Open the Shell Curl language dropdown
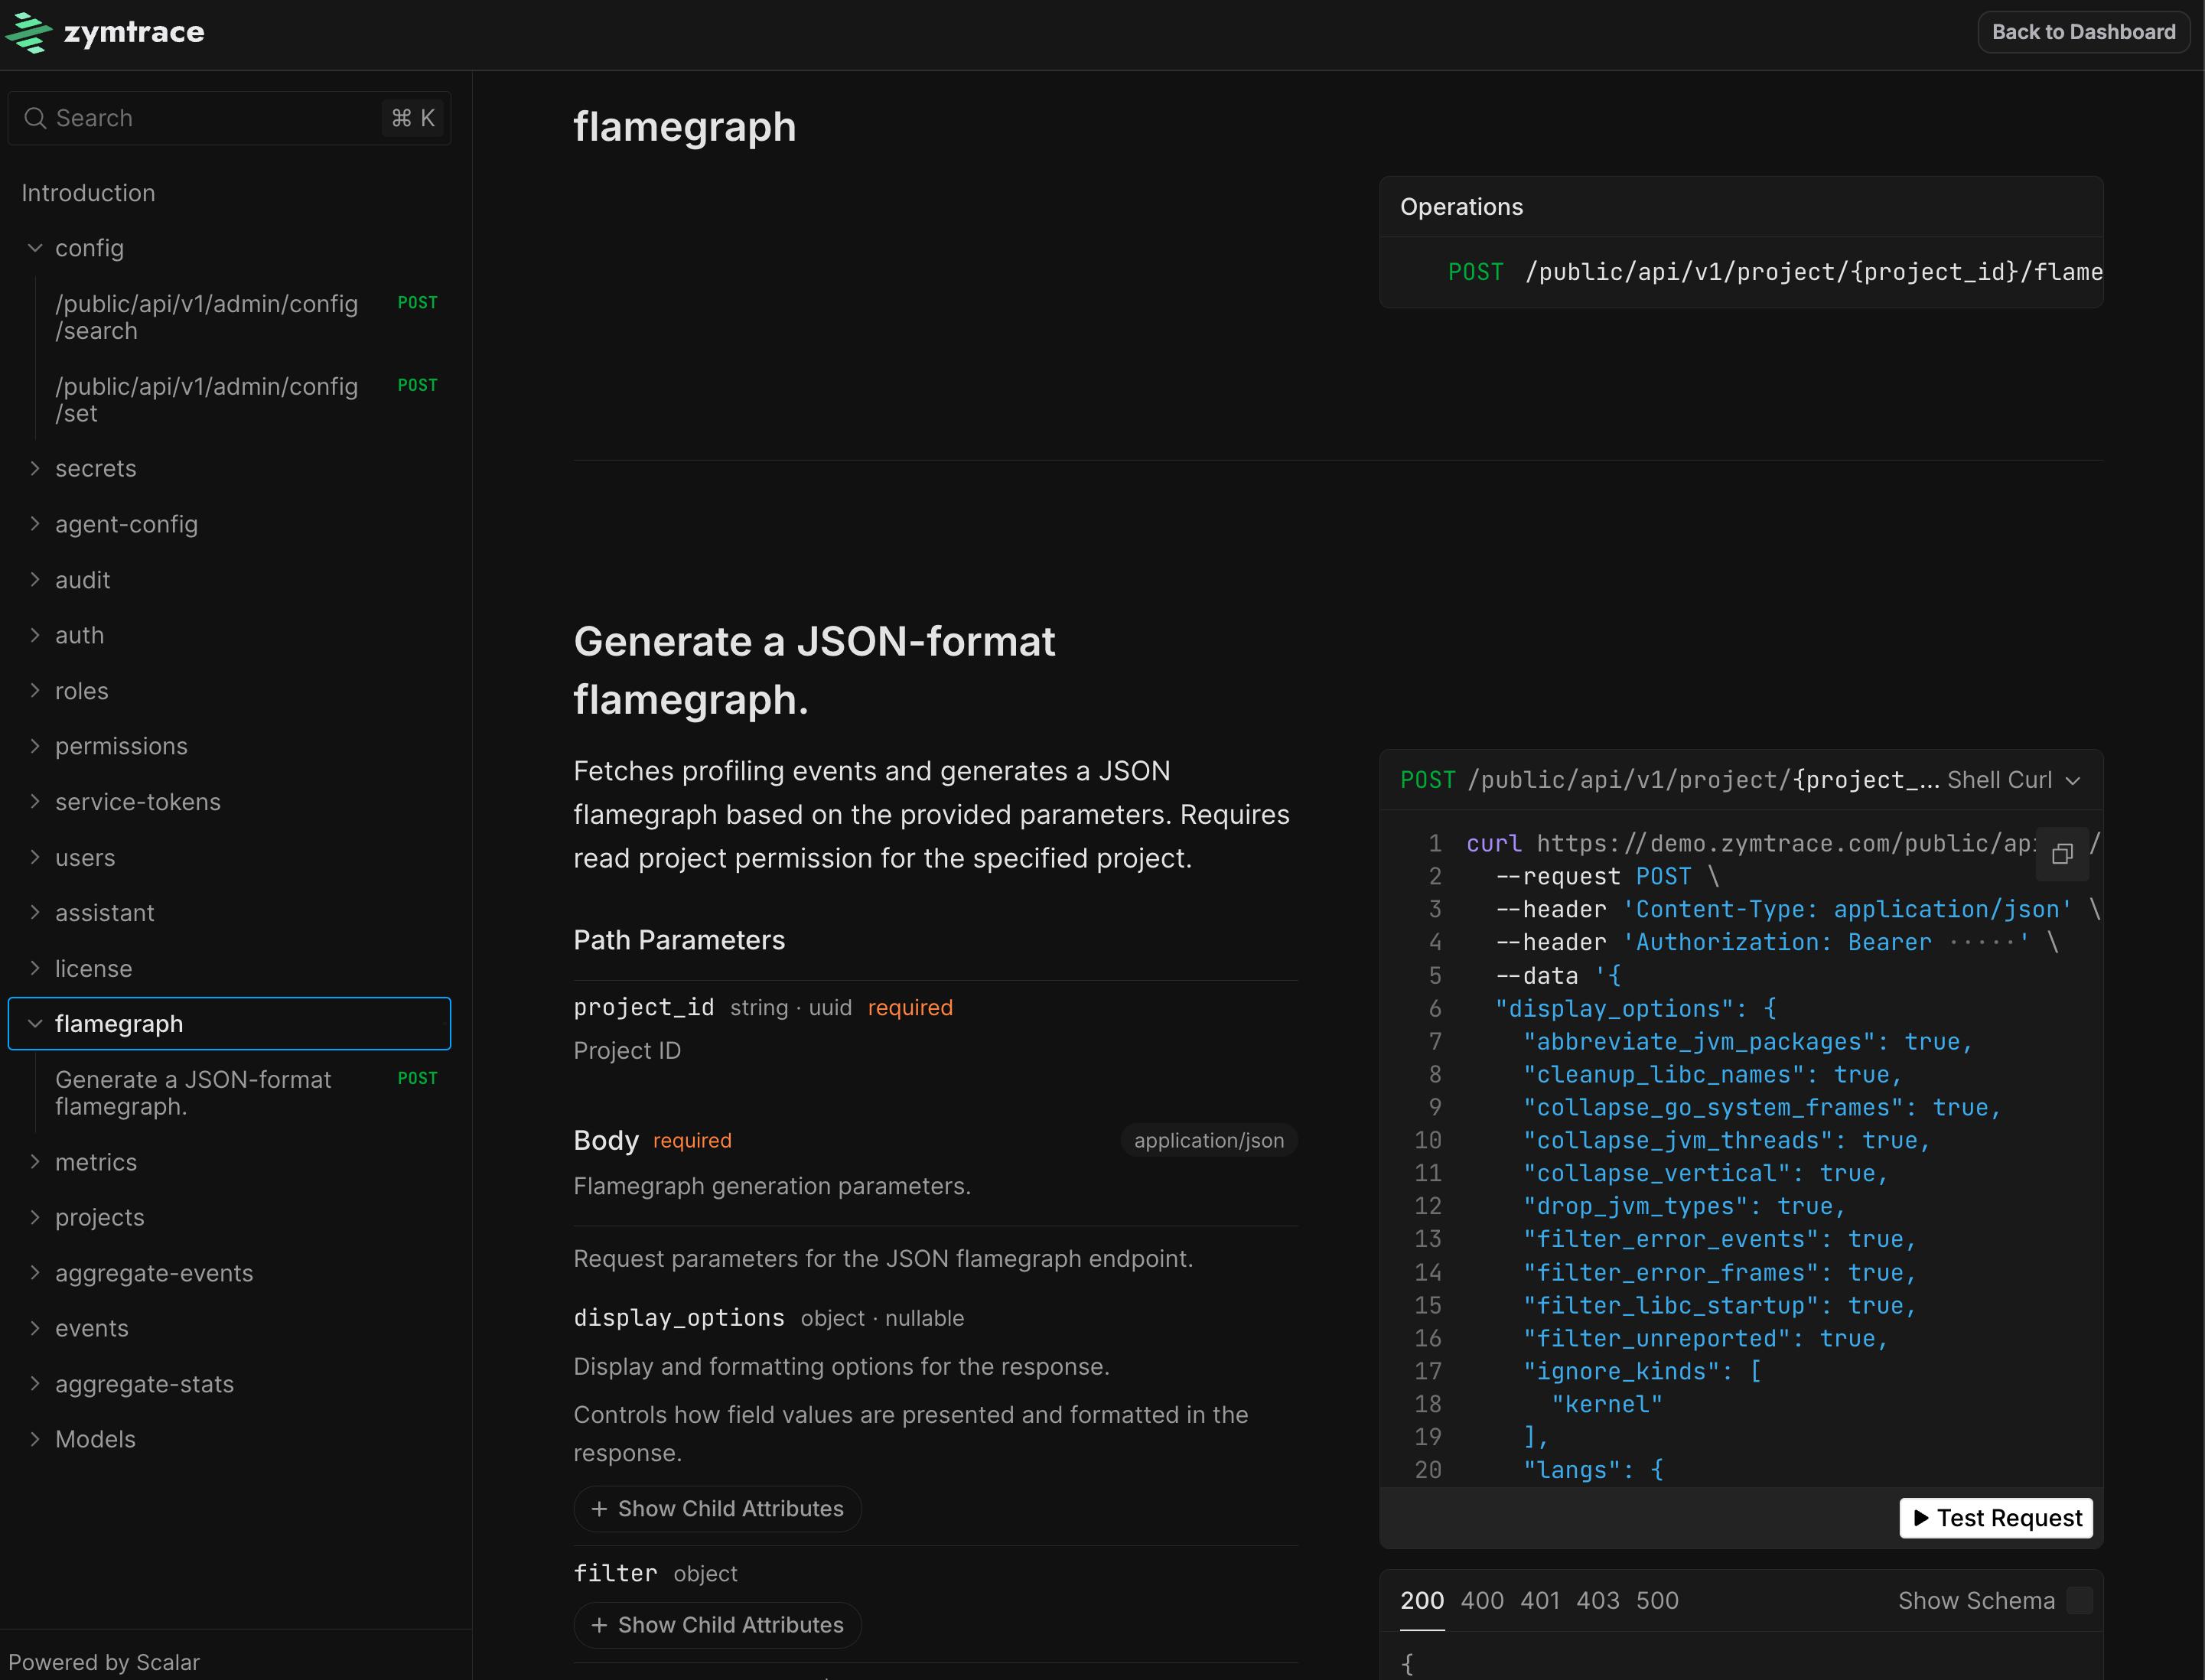Viewport: 2205px width, 1680px height. [2014, 780]
